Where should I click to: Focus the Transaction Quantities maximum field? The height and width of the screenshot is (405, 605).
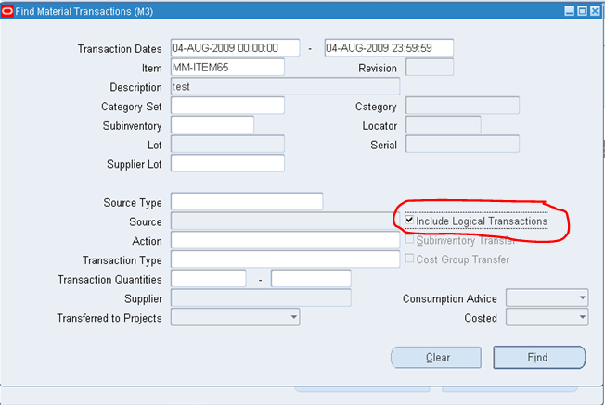pos(311,278)
